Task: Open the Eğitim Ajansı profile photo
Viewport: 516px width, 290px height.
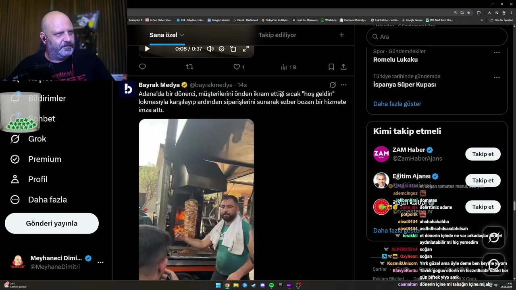Action: click(381, 180)
